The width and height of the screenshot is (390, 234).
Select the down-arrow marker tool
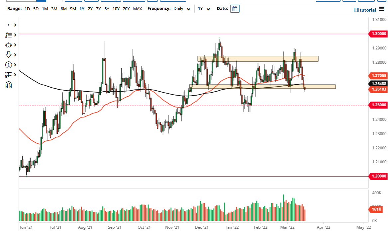pos(8,55)
